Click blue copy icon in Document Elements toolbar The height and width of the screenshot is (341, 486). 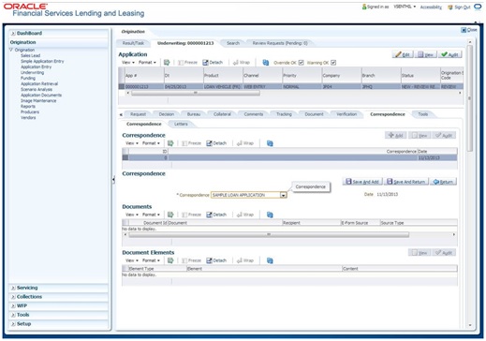(270, 260)
